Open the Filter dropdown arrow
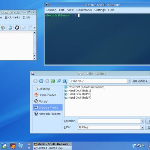This screenshot has width=150, height=150. tap(142, 127)
